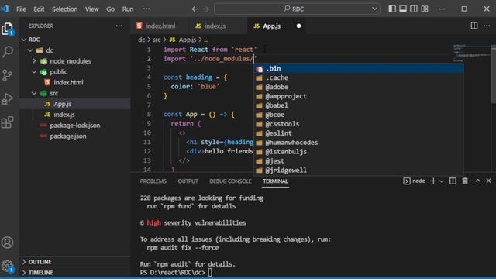Collapse the dc folder

pyautogui.click(x=30, y=50)
